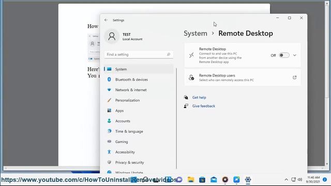Image resolution: width=331 pixels, height=186 pixels.
Task: Open the blue lightning taskbar app
Action: click(236, 180)
